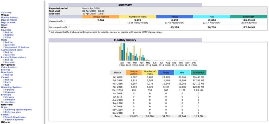Click the yellow Number of visits header in Summary

click(138, 17)
